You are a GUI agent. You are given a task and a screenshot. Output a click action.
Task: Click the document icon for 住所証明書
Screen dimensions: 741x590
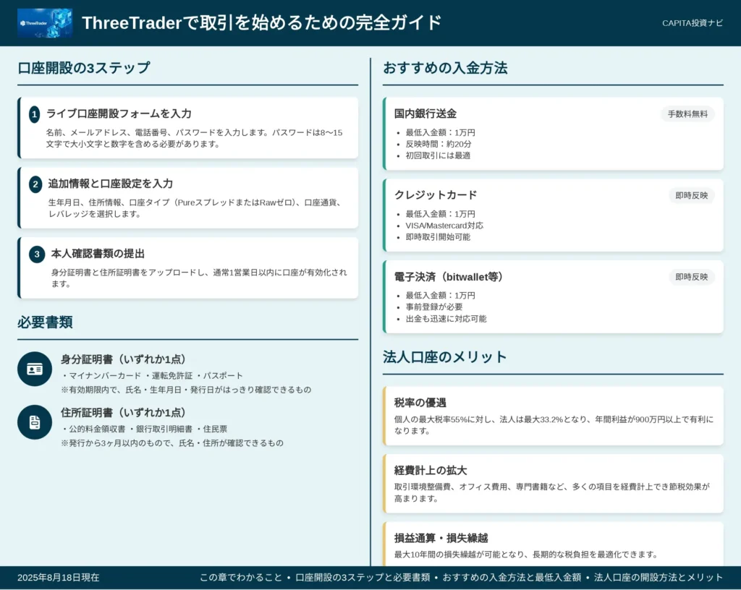pyautogui.click(x=35, y=422)
